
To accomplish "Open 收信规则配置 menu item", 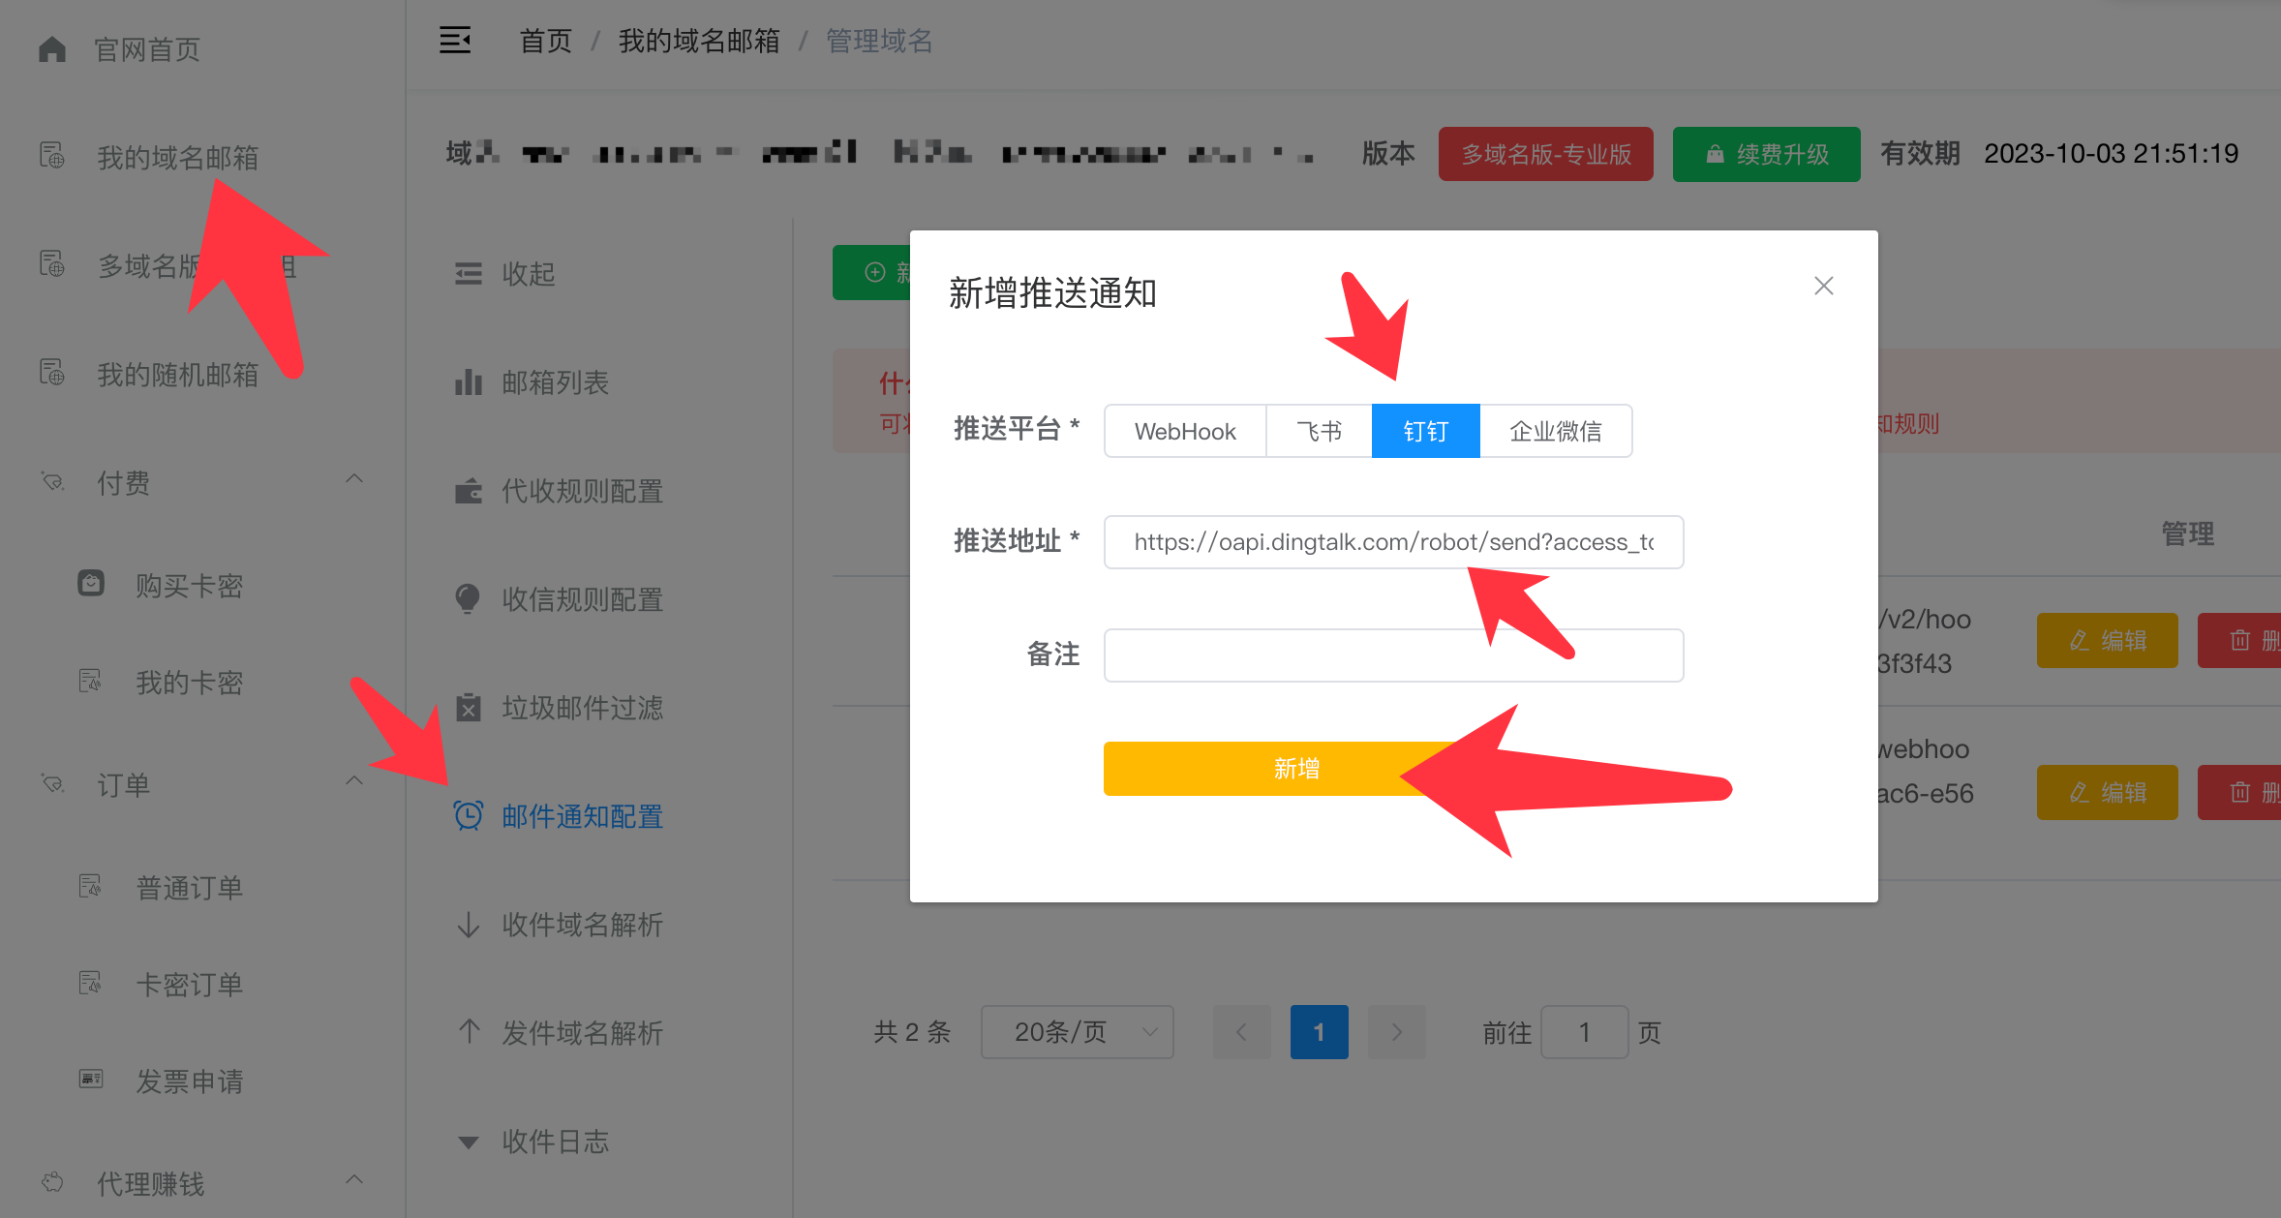I will (582, 599).
